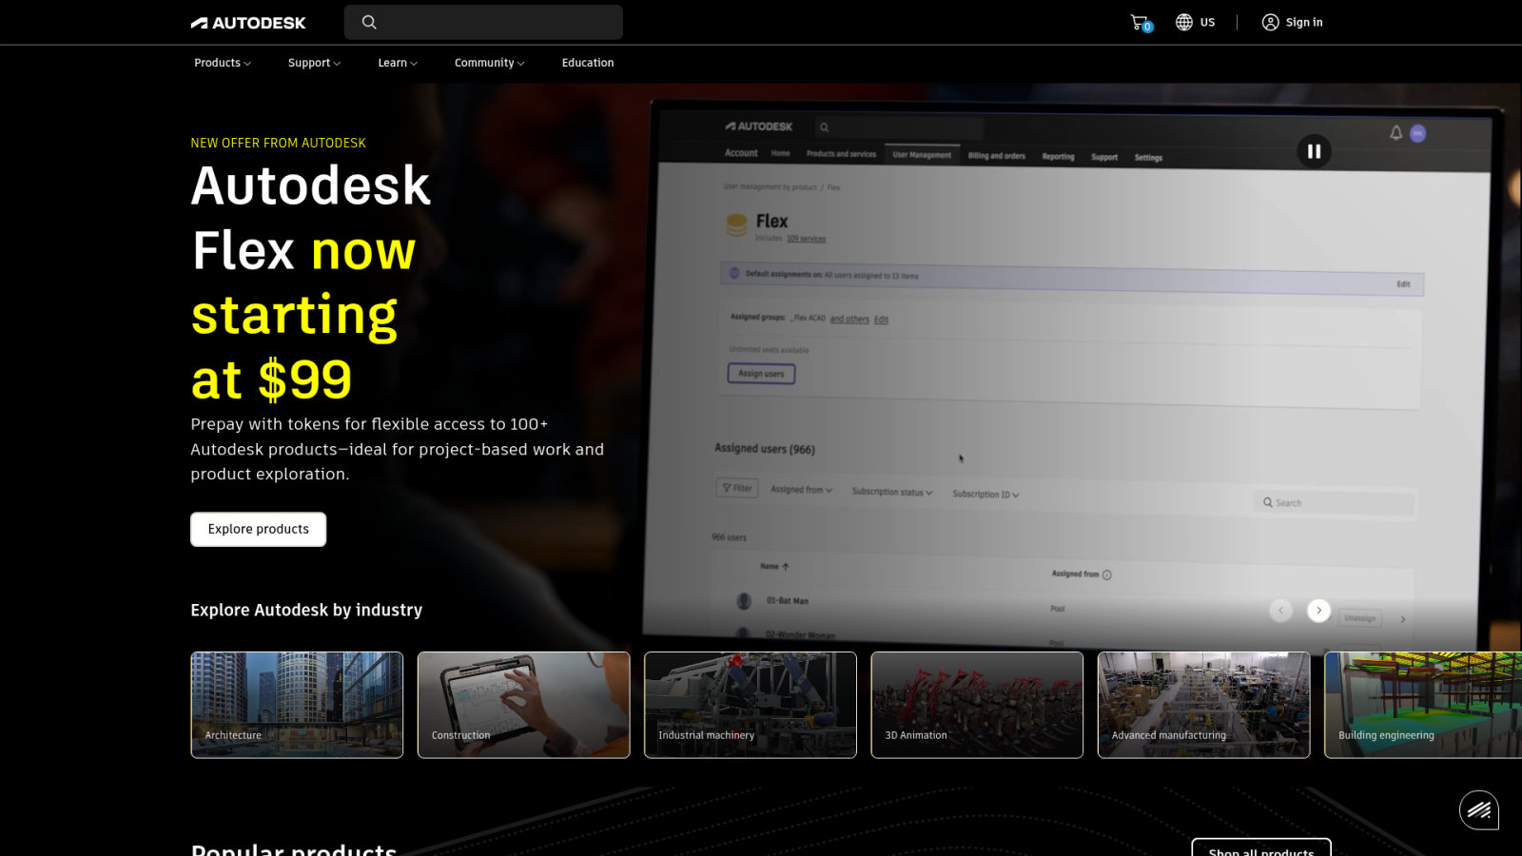Click the search magnifier icon
Screen dimensions: 1522x856
click(369, 22)
